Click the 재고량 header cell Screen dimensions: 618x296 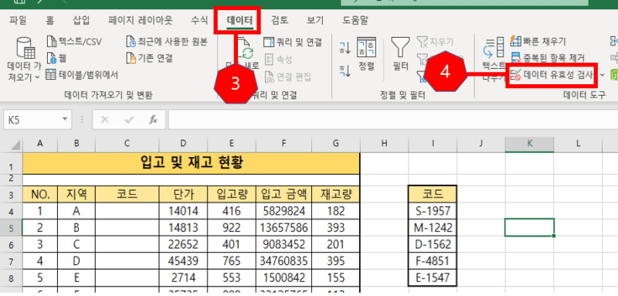point(335,194)
